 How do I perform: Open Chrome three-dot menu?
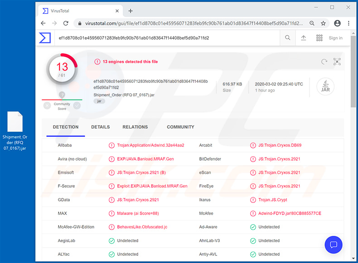348,23
